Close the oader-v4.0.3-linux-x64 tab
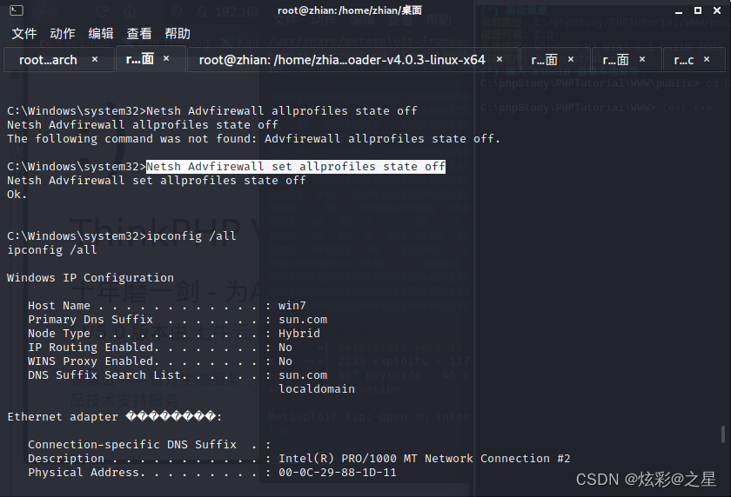This screenshot has width=731, height=497. [500, 60]
